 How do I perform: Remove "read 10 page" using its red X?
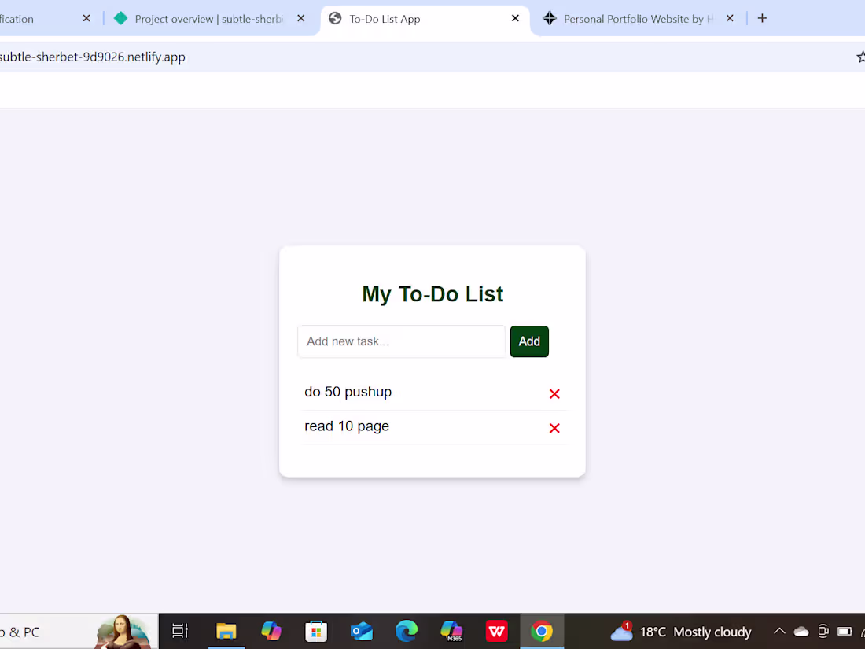(x=554, y=427)
